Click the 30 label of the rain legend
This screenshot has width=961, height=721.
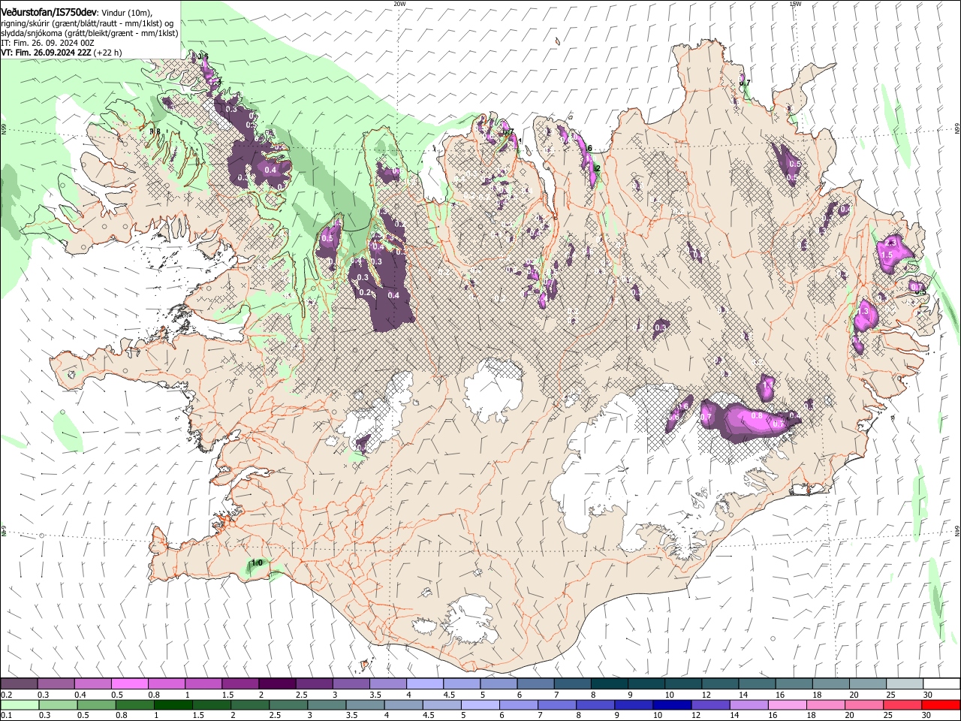tap(927, 715)
